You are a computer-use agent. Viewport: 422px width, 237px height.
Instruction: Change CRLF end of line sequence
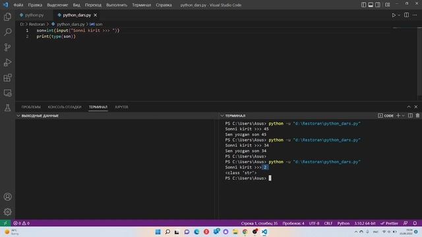pyautogui.click(x=328, y=223)
